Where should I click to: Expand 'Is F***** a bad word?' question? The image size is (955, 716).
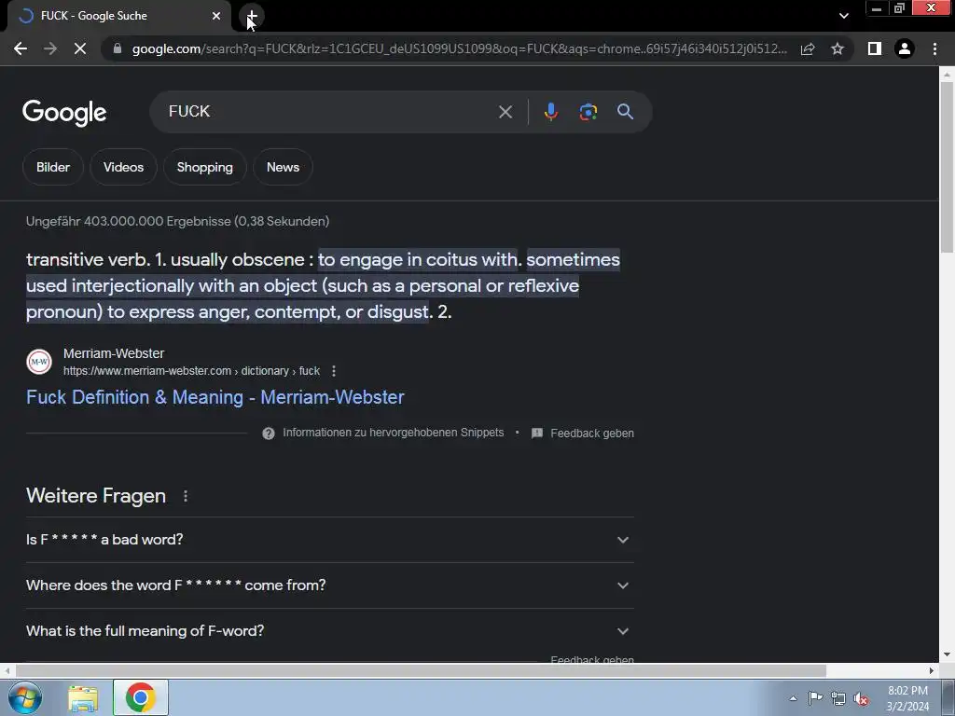tap(330, 540)
